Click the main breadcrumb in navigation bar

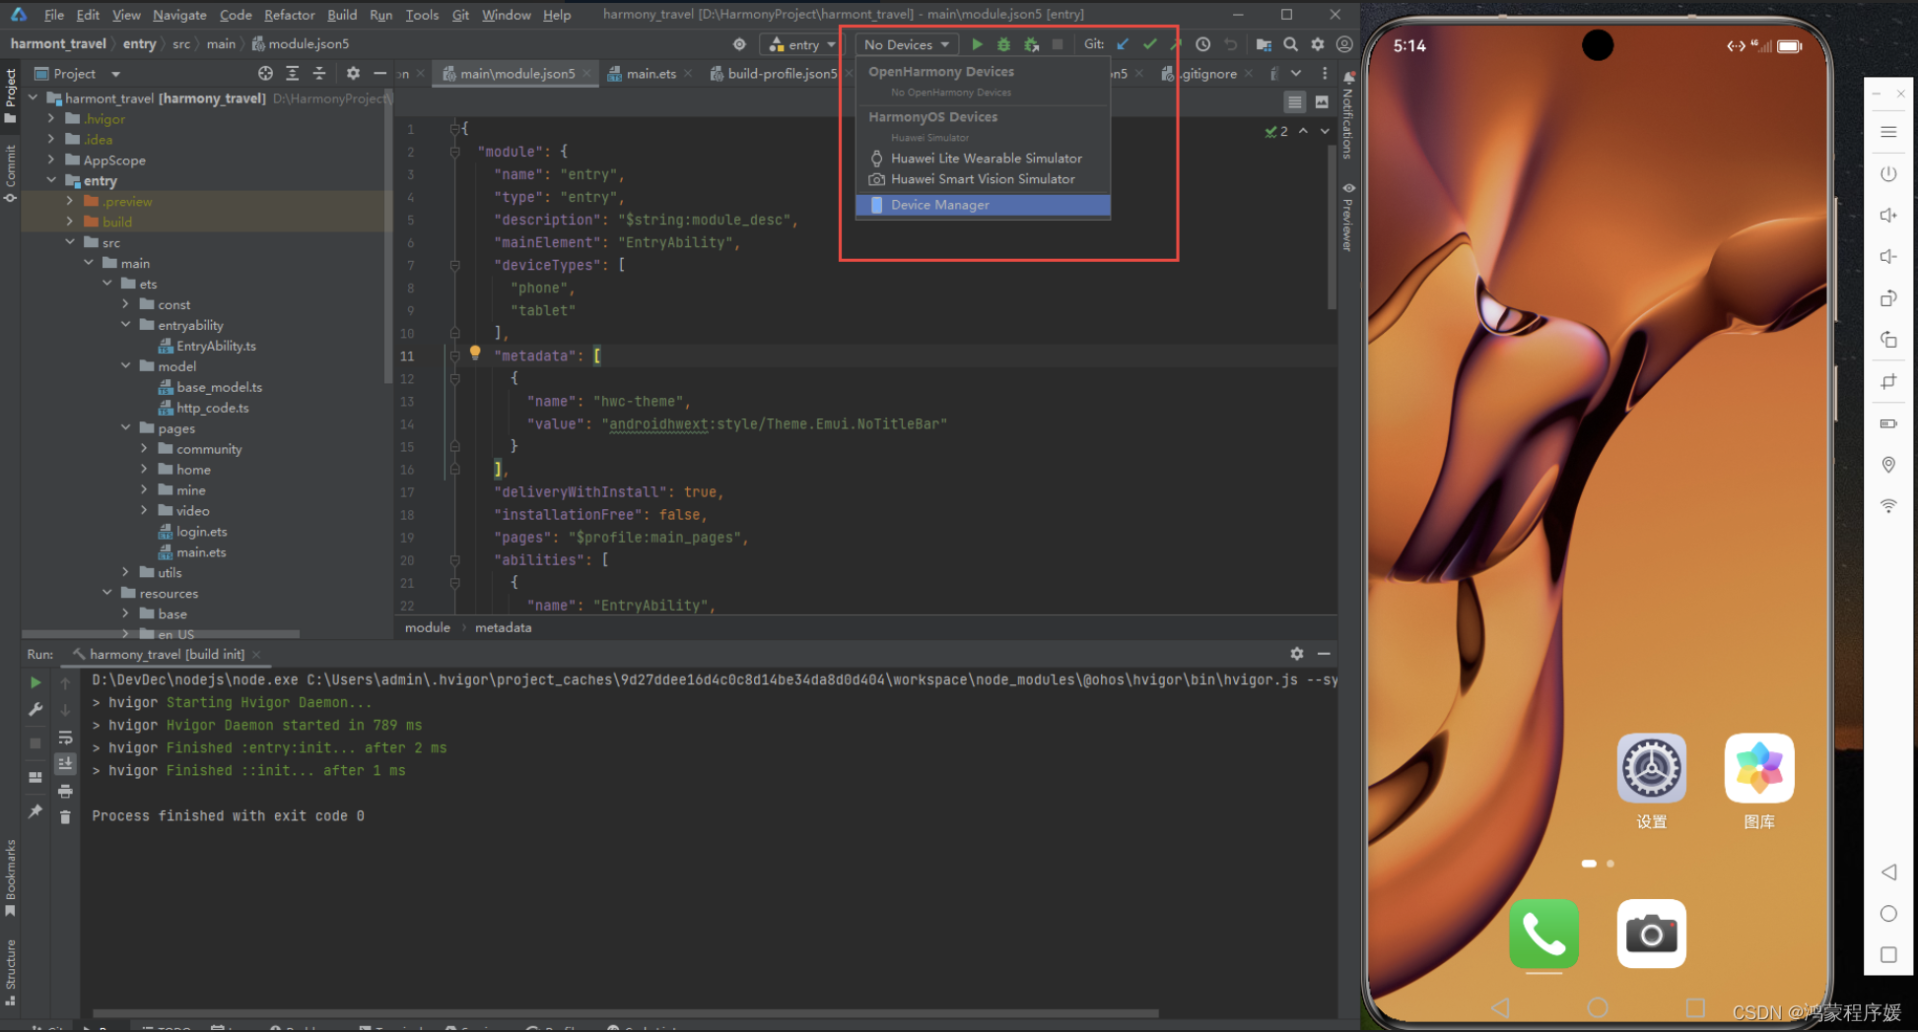pyautogui.click(x=221, y=44)
